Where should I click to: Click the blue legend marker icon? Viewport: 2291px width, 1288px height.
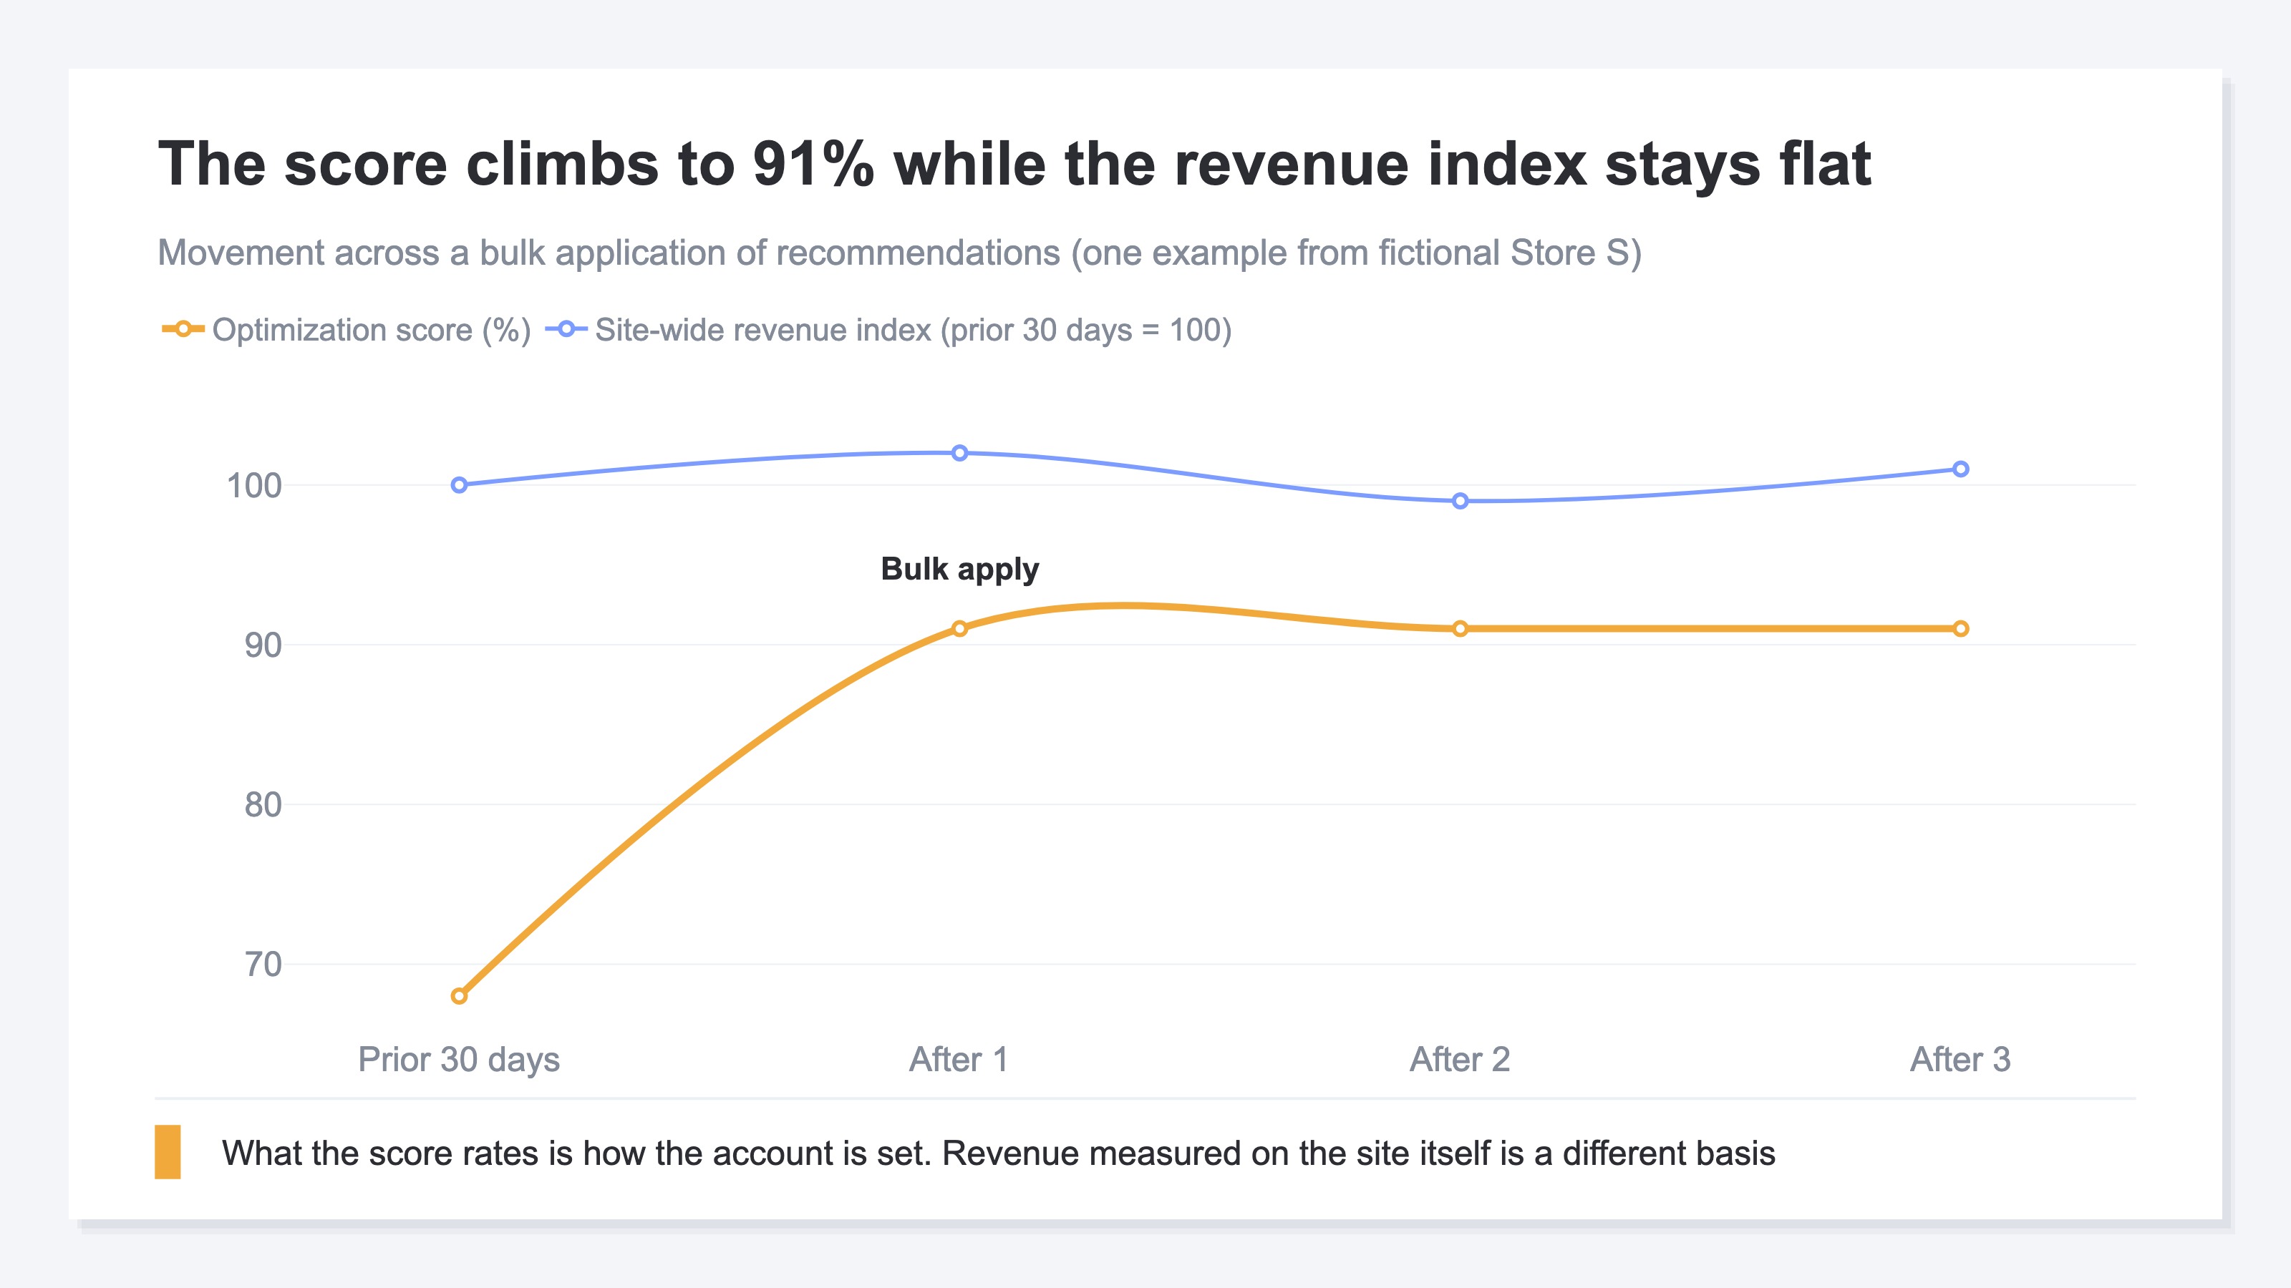coord(566,330)
